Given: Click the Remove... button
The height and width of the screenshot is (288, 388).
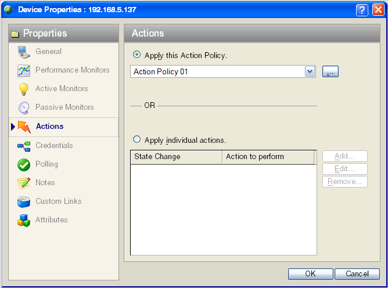Looking at the screenshot, I should point(344,182).
